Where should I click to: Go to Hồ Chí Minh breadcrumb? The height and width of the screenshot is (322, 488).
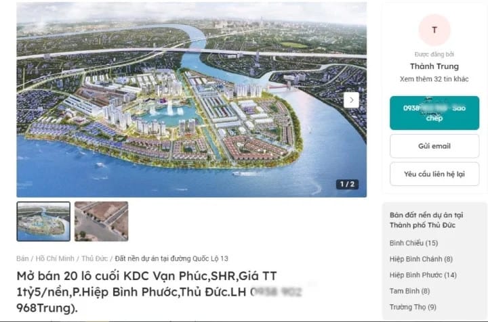(x=55, y=258)
